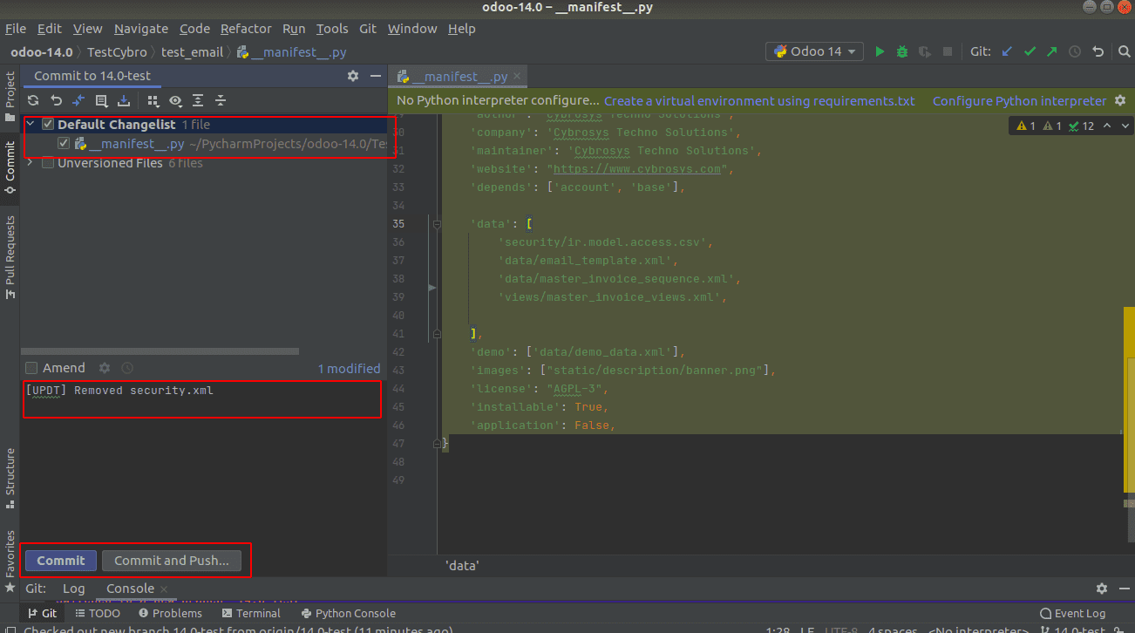Screen dimensions: 1135x633
Task: Click the fold marker at line 35
Action: pyautogui.click(x=436, y=224)
